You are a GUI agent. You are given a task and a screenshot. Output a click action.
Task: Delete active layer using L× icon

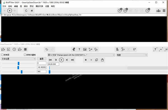[x=134, y=49]
